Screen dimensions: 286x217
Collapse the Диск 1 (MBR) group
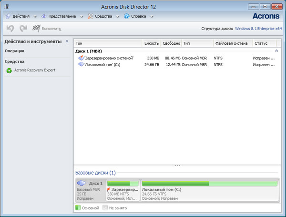(276, 50)
